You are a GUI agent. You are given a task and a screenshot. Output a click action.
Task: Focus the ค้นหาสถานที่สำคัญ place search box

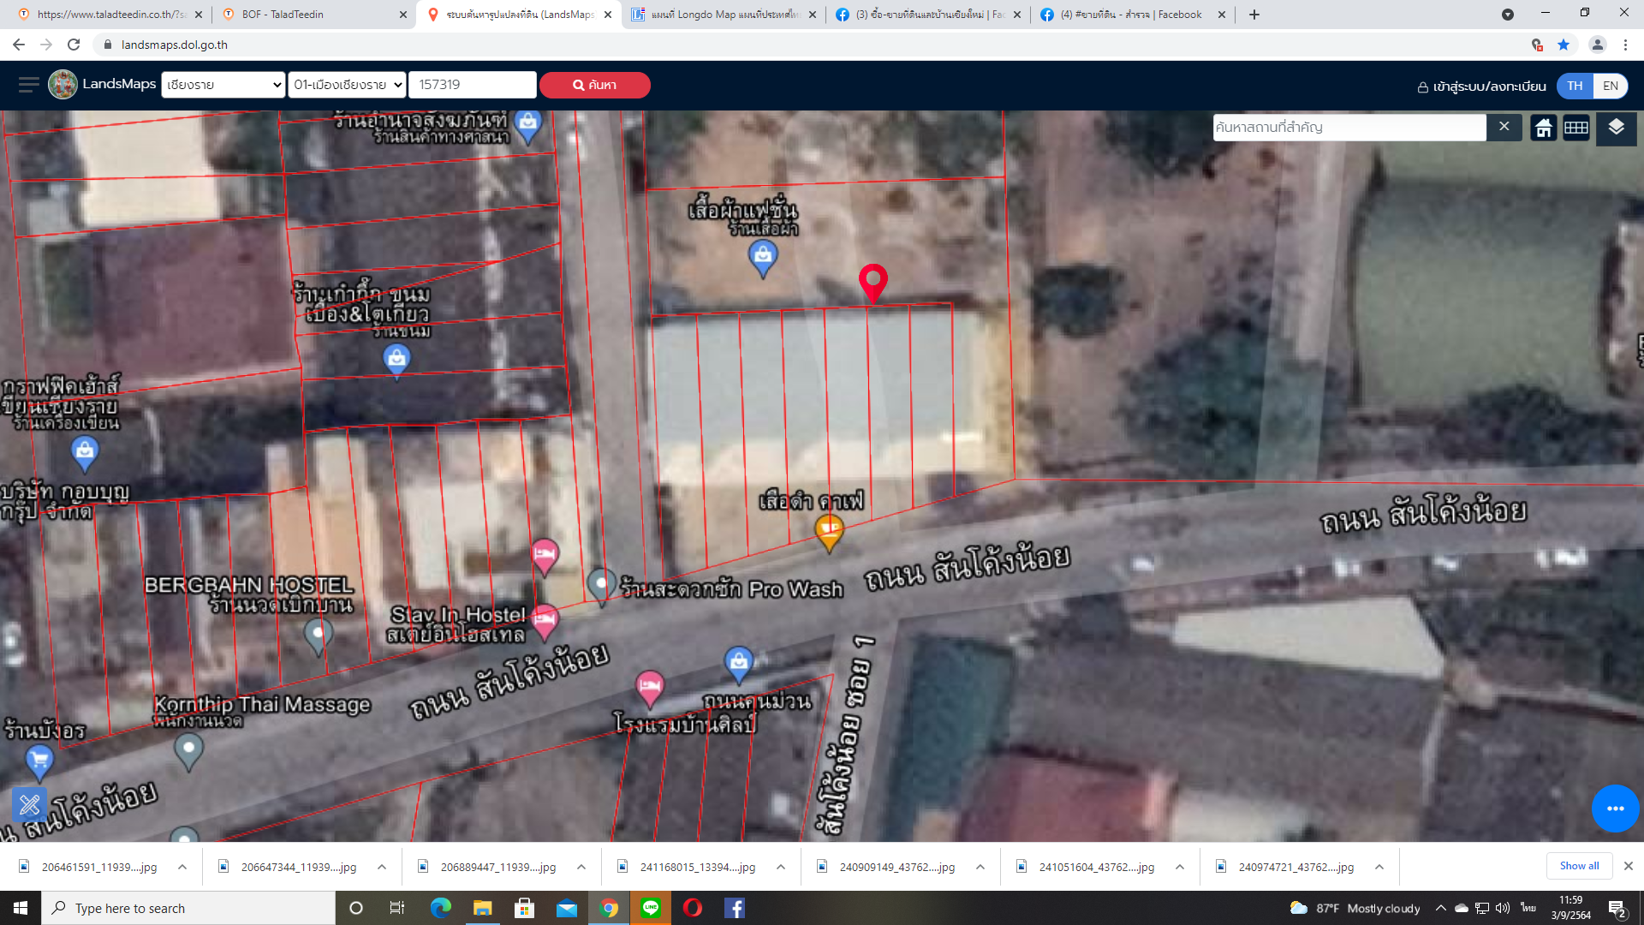1349,128
